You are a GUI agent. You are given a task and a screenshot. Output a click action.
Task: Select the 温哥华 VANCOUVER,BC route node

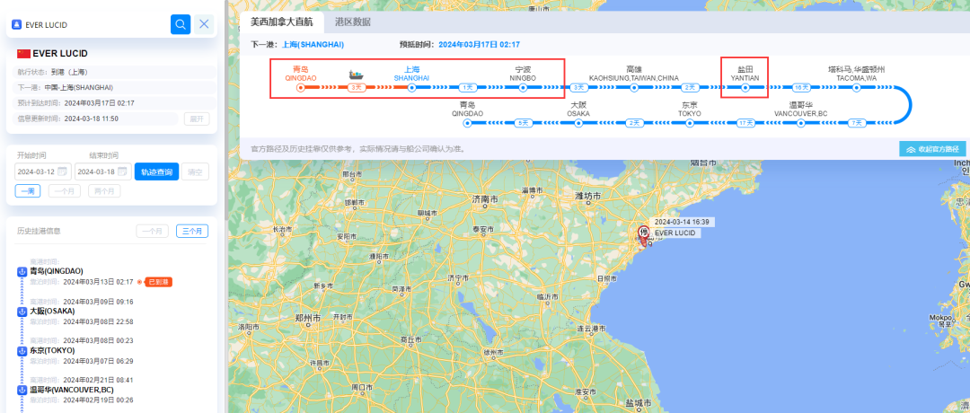pos(801,123)
